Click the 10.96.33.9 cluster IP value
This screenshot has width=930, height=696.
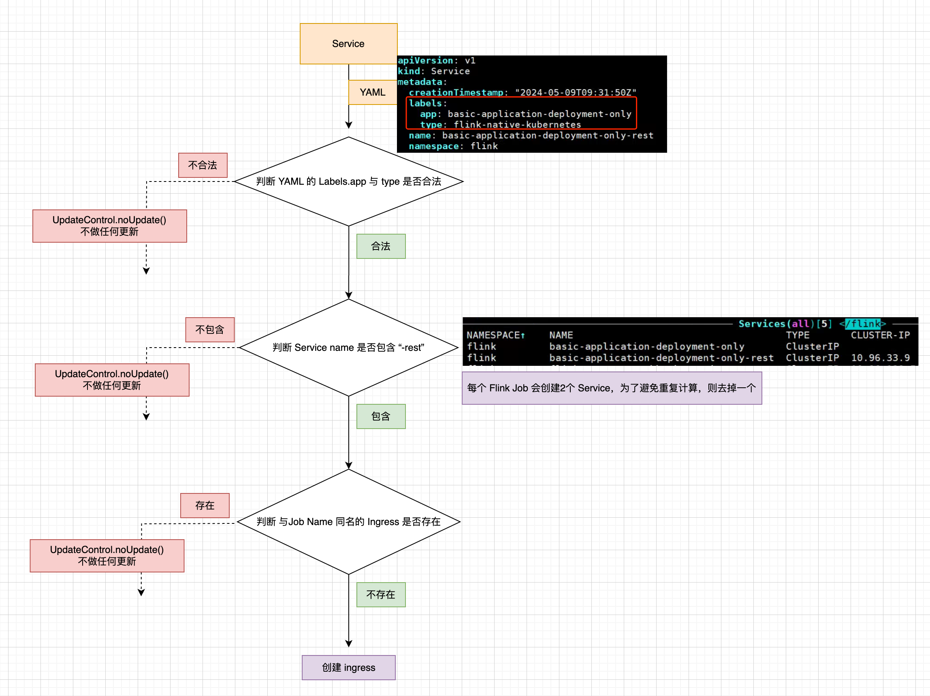881,358
